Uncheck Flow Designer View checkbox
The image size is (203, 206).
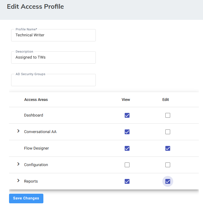127,148
